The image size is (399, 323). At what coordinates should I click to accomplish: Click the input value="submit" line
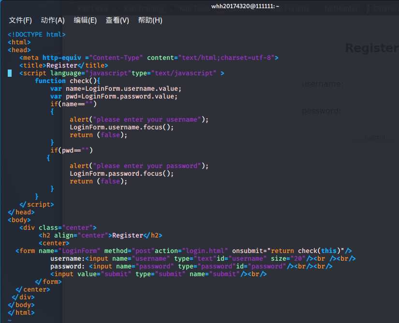pyautogui.click(x=159, y=274)
